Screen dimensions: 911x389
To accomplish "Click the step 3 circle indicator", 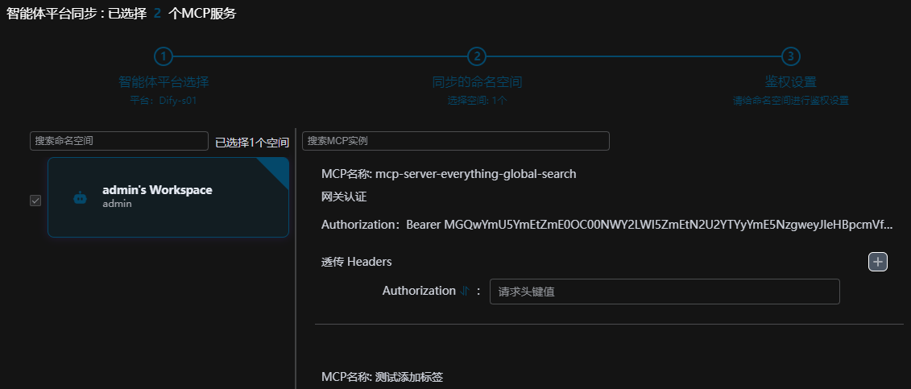I will pyautogui.click(x=791, y=56).
